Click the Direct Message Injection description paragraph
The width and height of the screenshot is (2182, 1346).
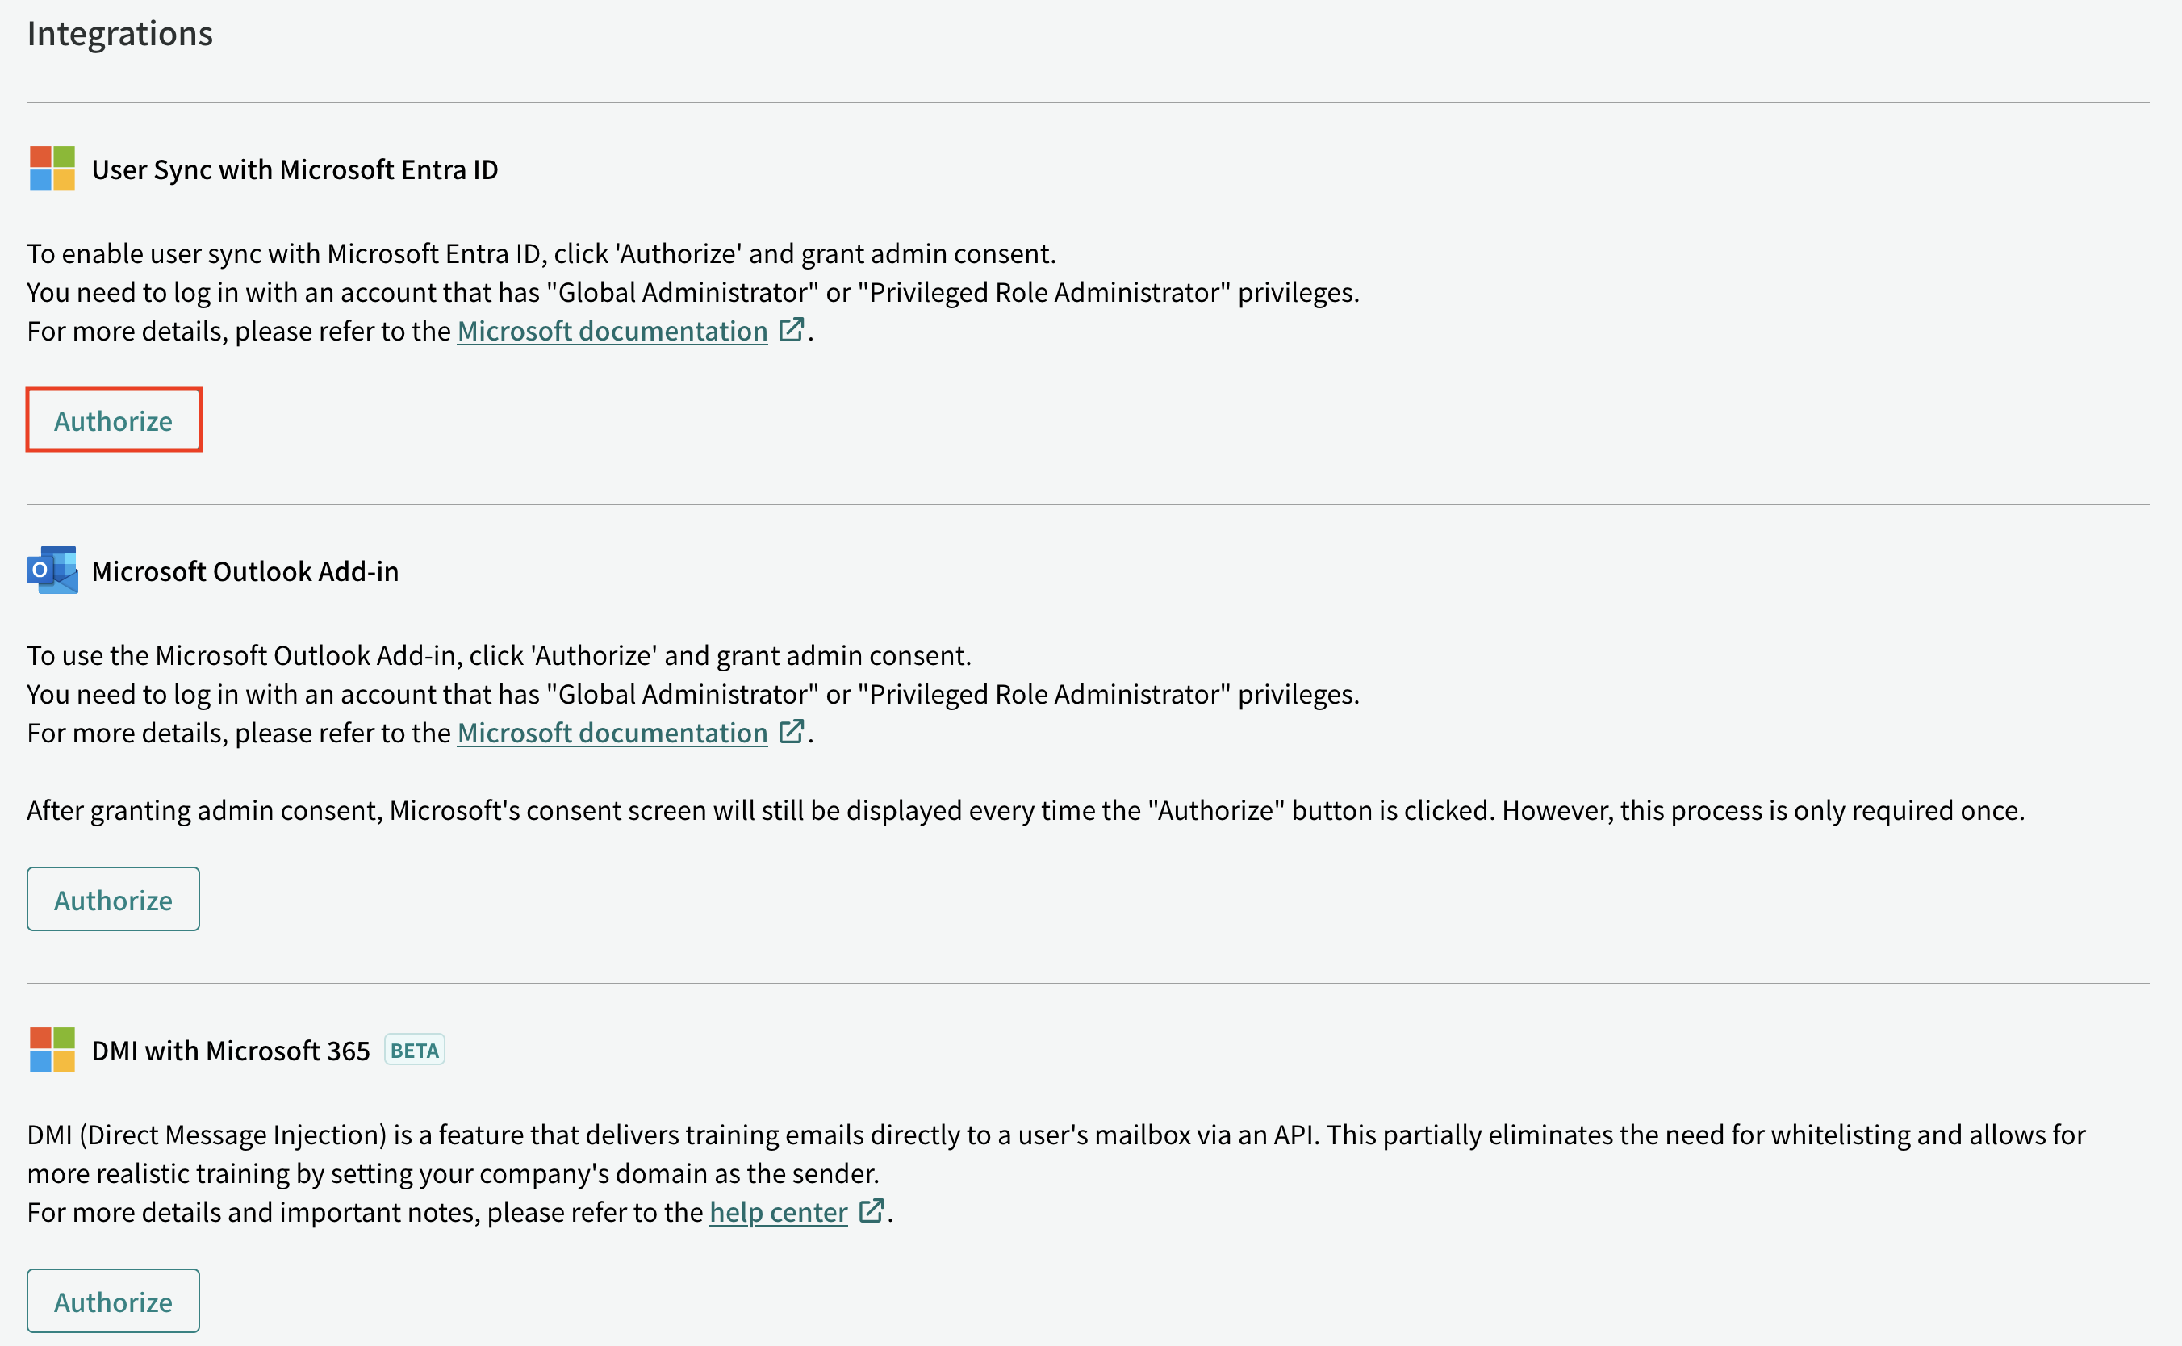1055,1154
